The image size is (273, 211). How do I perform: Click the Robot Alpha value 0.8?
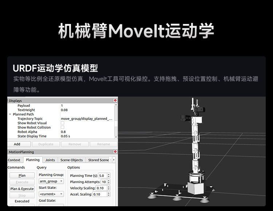coord(63,132)
